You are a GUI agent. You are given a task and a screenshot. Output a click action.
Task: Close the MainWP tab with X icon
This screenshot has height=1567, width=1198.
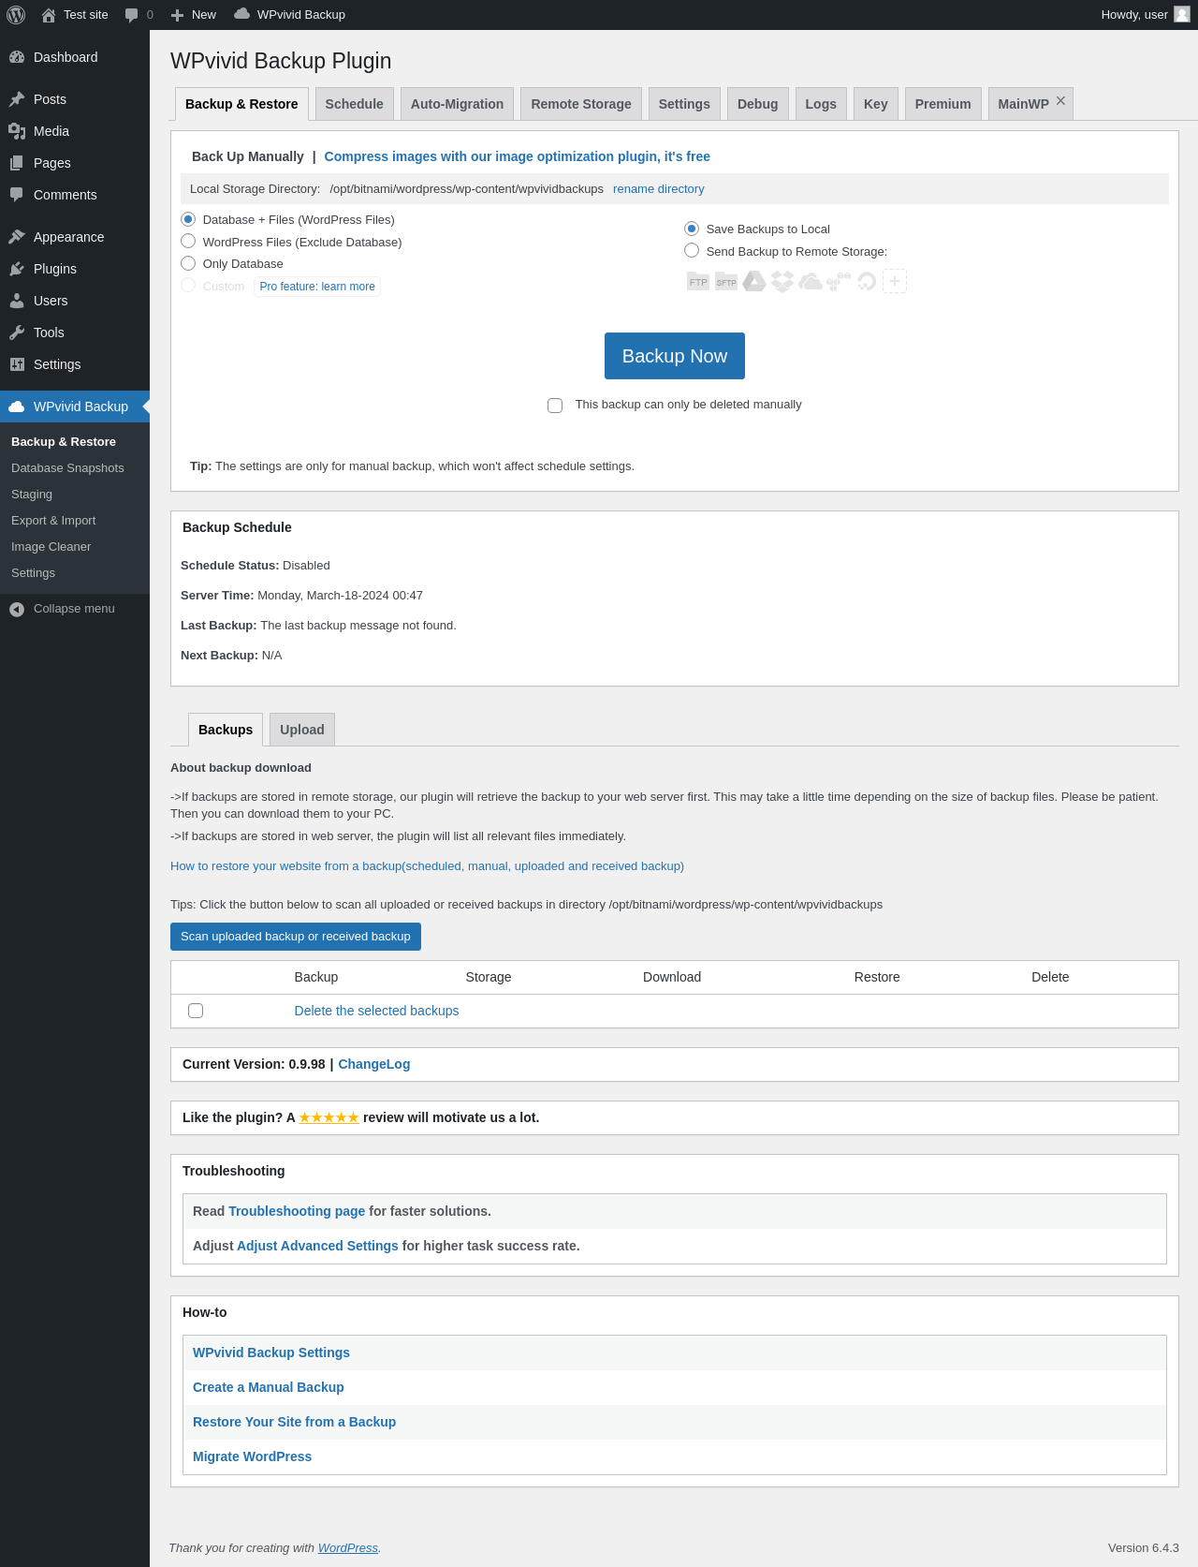coord(1060,101)
